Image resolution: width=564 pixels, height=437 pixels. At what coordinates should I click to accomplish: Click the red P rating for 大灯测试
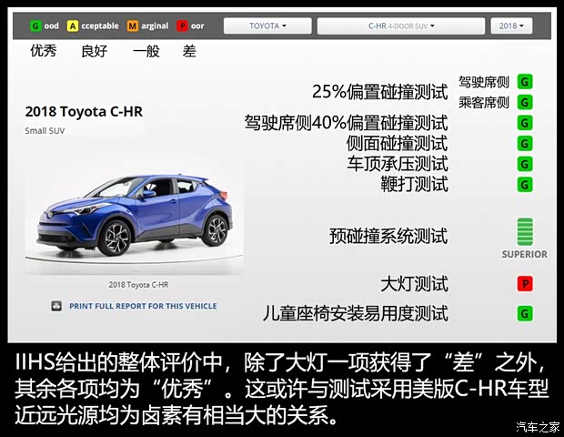(x=525, y=284)
